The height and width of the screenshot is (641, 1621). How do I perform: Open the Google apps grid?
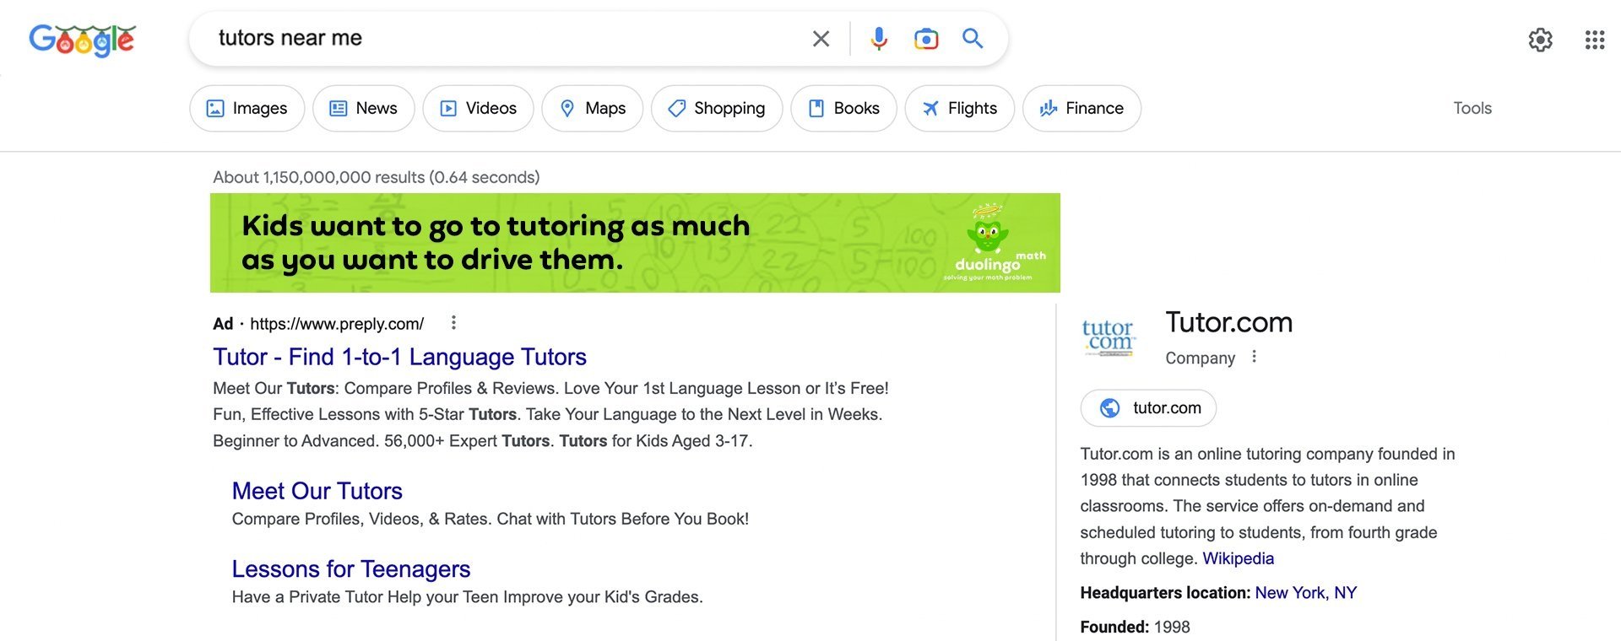coord(1595,40)
